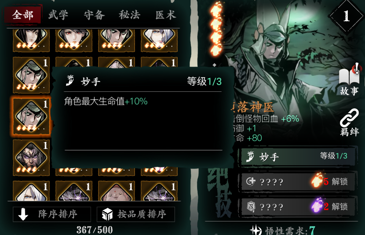Select the bald red-dot monk card
Image resolution: width=365 pixels, height=235 pixels.
pyautogui.click(x=116, y=191)
